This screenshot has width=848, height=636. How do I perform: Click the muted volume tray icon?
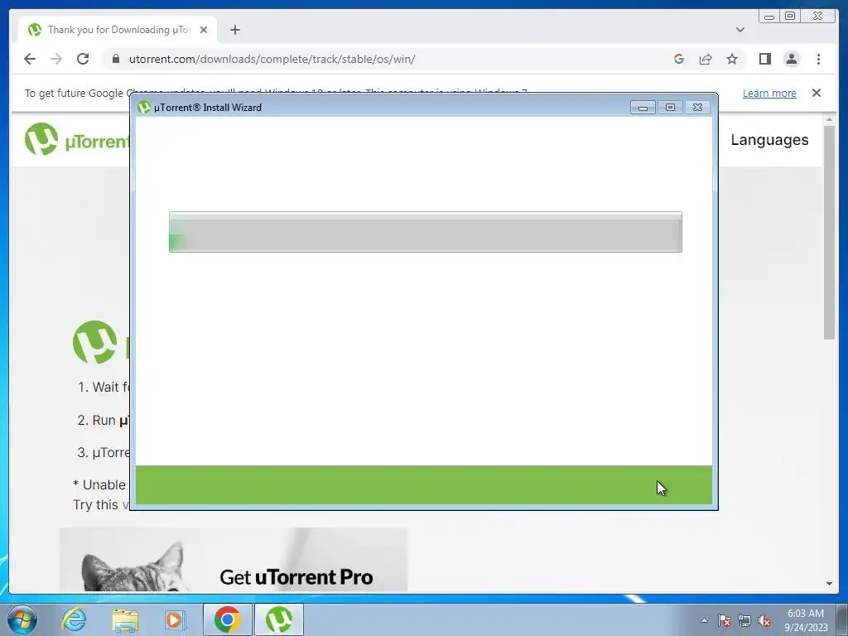point(764,620)
